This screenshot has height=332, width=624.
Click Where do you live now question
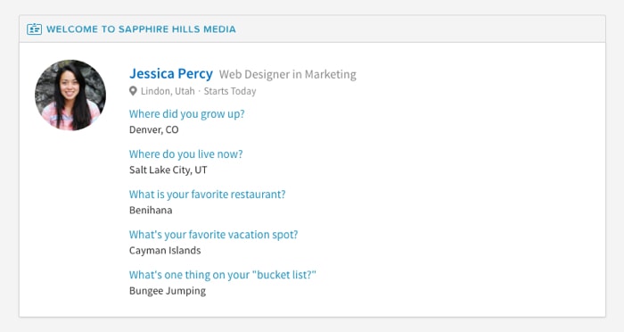click(185, 154)
